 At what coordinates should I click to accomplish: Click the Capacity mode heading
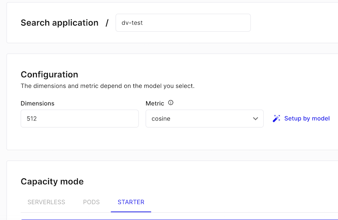(52, 182)
